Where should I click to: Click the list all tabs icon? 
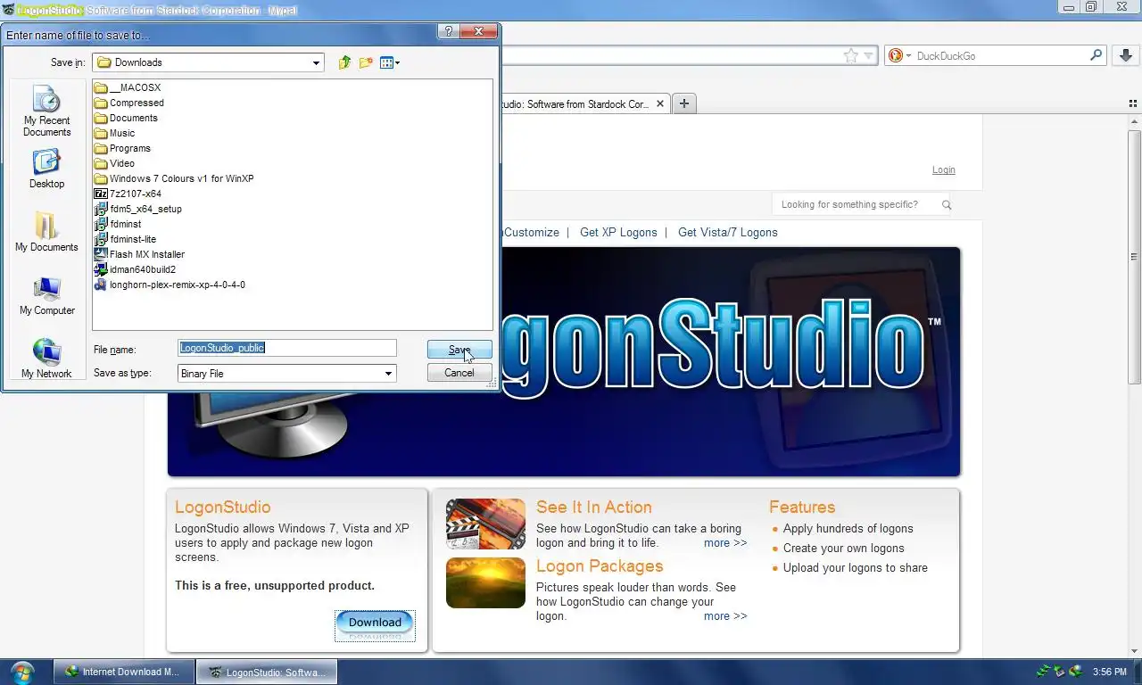(1133, 103)
